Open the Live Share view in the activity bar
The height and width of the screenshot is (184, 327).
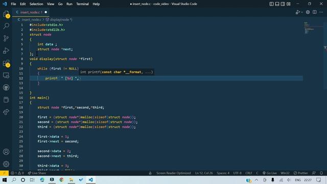(6, 112)
